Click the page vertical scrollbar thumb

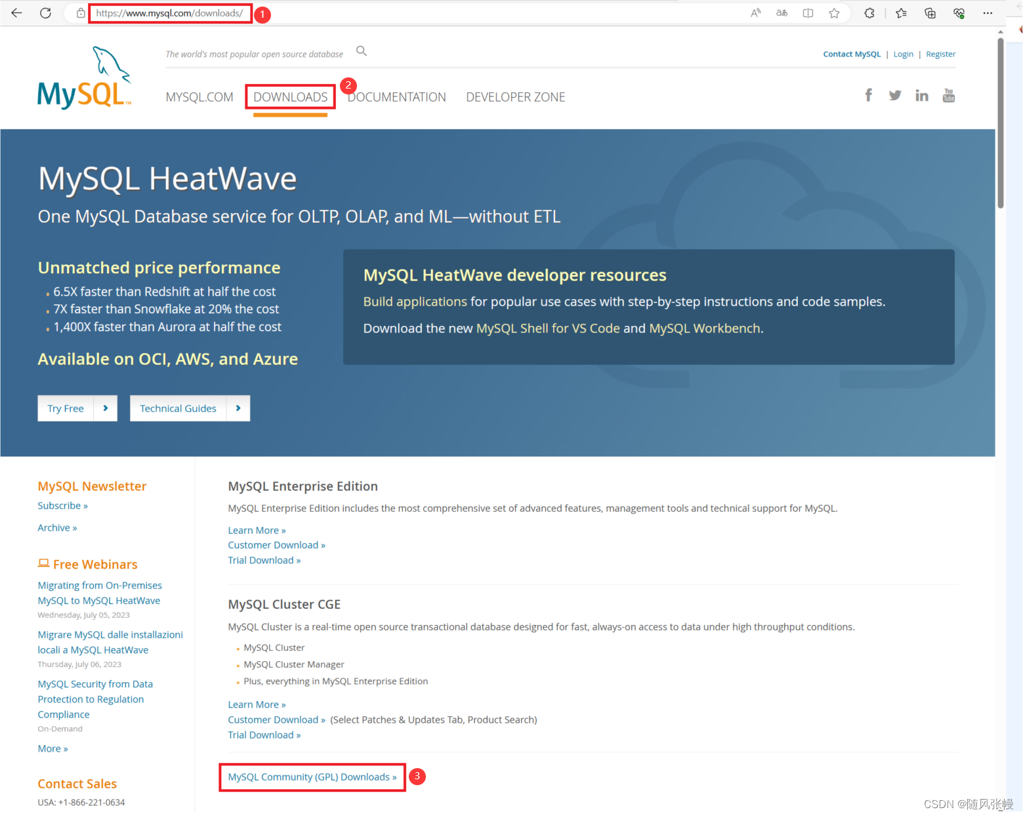coord(1001,123)
